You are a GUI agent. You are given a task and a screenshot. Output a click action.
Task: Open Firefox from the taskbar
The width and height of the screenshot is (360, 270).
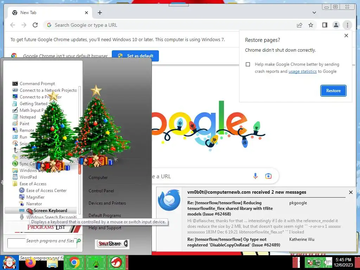click(31, 262)
